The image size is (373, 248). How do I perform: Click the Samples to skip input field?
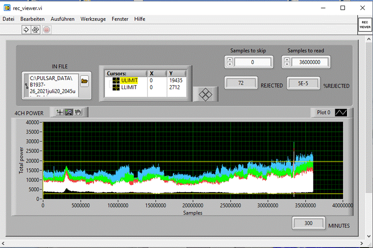coord(253,62)
